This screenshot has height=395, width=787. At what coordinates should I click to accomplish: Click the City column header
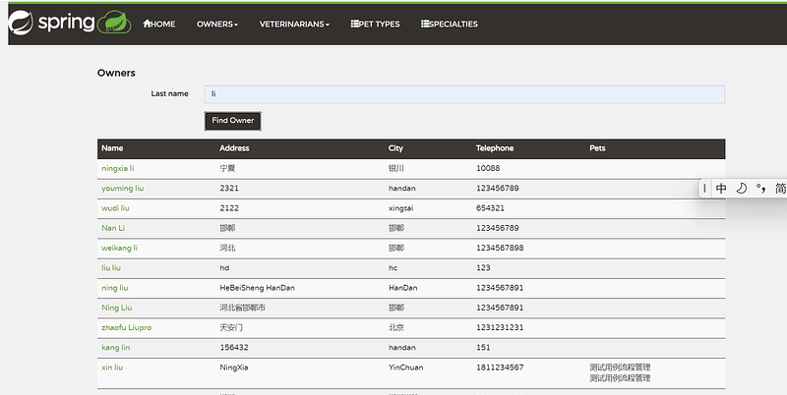395,148
